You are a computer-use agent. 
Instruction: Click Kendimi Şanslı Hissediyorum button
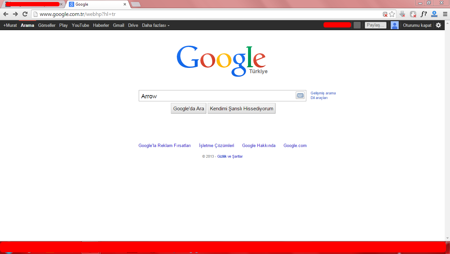click(241, 108)
